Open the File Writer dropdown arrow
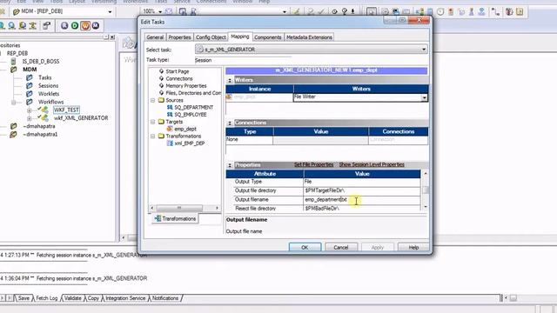This screenshot has width=557, height=313. click(424, 97)
